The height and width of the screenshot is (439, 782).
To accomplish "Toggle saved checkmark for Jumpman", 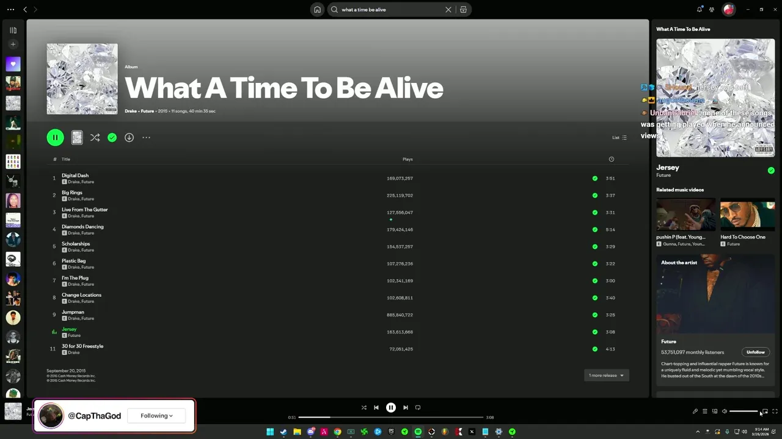I will point(594,315).
